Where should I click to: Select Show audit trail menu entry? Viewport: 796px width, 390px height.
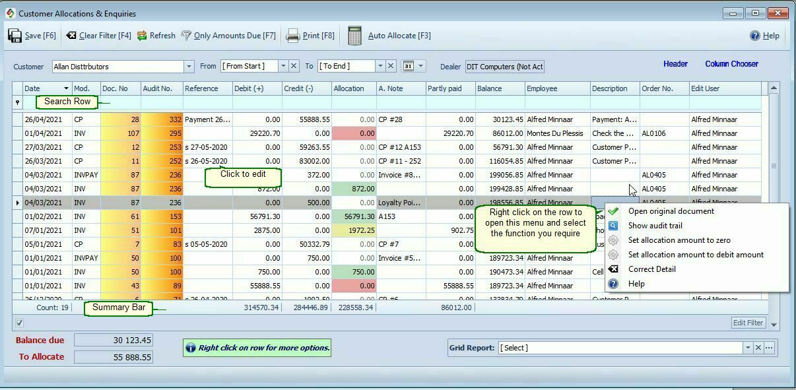pos(655,226)
